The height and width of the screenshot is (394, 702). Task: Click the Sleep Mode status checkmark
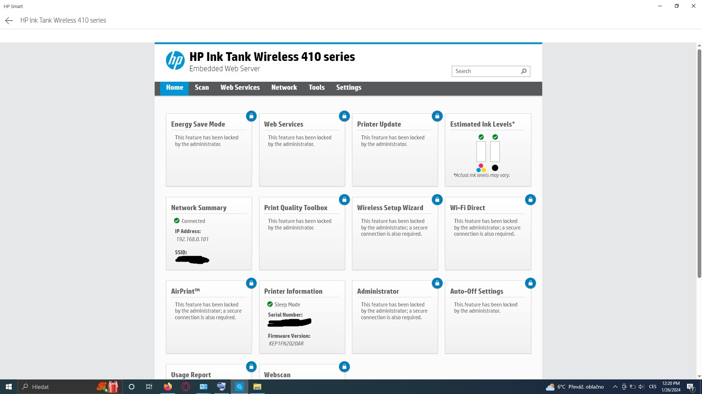point(270,304)
